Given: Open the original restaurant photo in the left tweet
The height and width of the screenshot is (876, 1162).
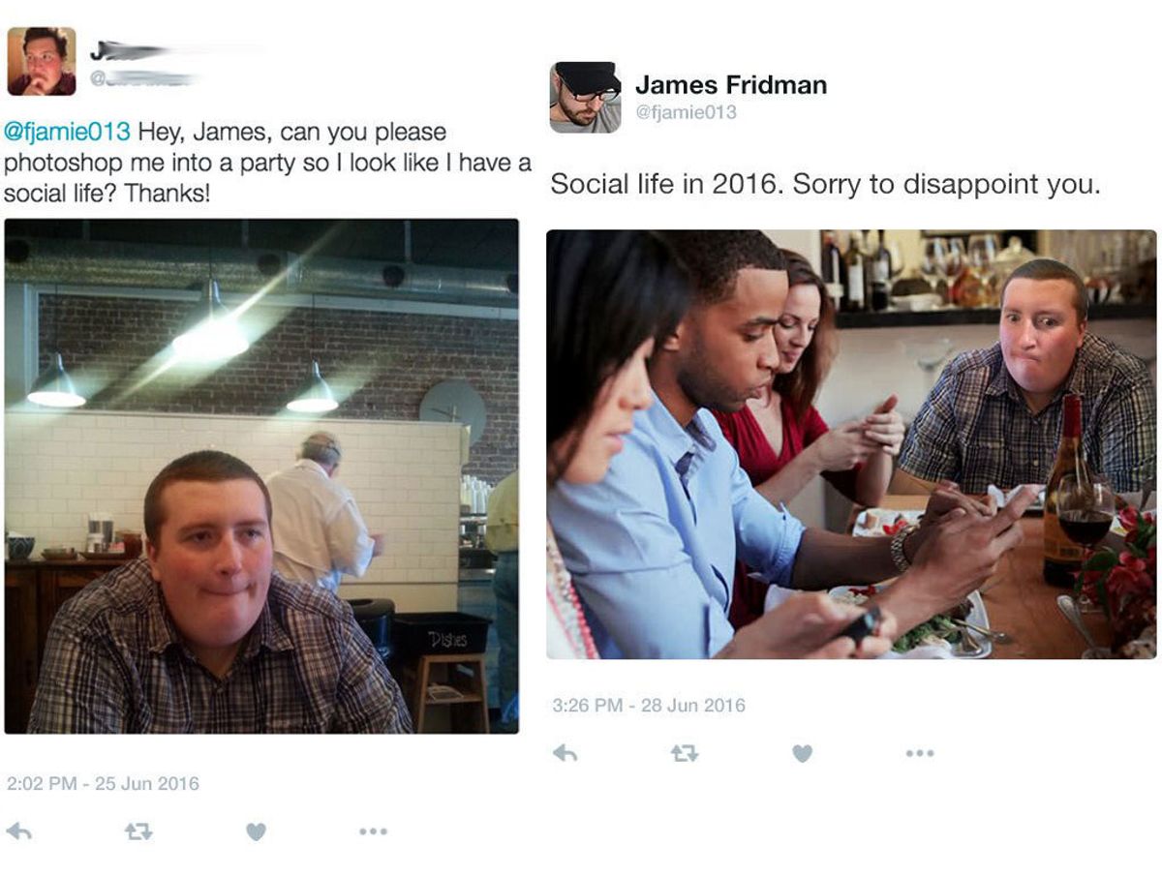Looking at the screenshot, I should click(261, 475).
